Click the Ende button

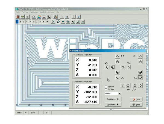tap(136, 105)
